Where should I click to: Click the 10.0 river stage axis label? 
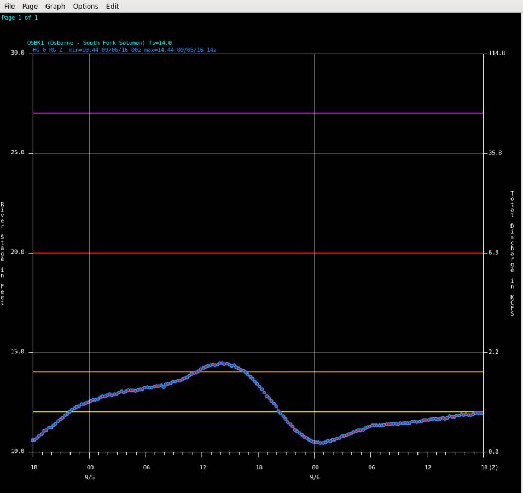pyautogui.click(x=18, y=451)
